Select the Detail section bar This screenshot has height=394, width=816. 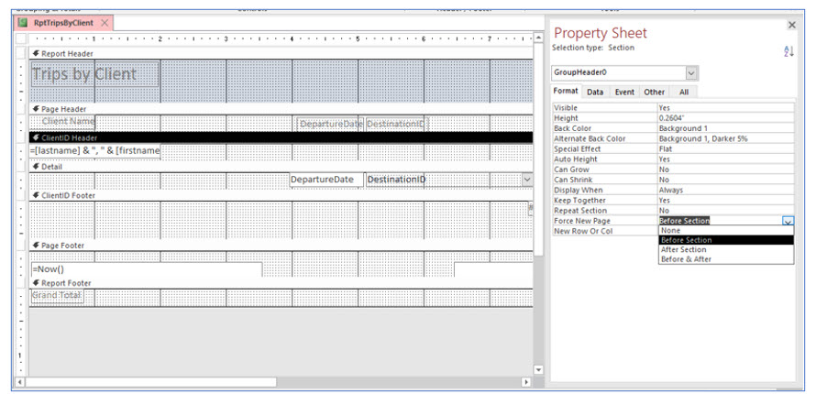click(281, 167)
